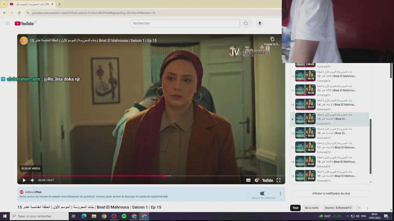Go back with the browser arrow
This screenshot has width=394, height=221.
[4, 13]
